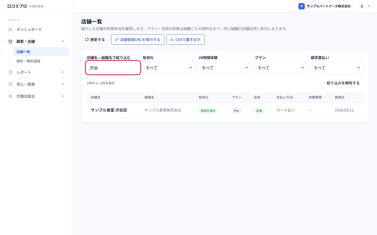377x235 pixels.
Task: Click 絞り込みを解除する to clear filters
Action: pos(343,83)
